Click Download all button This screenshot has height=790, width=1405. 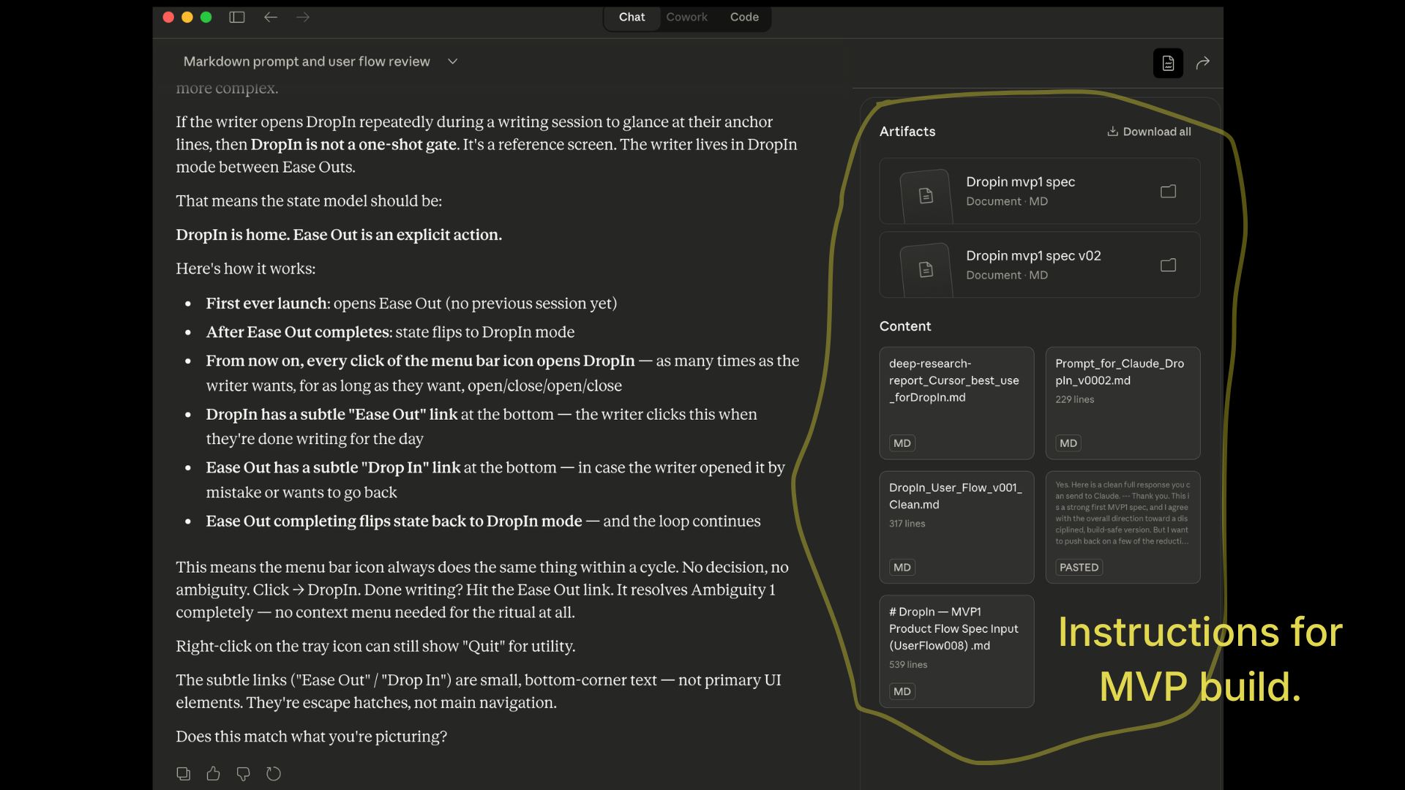tap(1149, 132)
